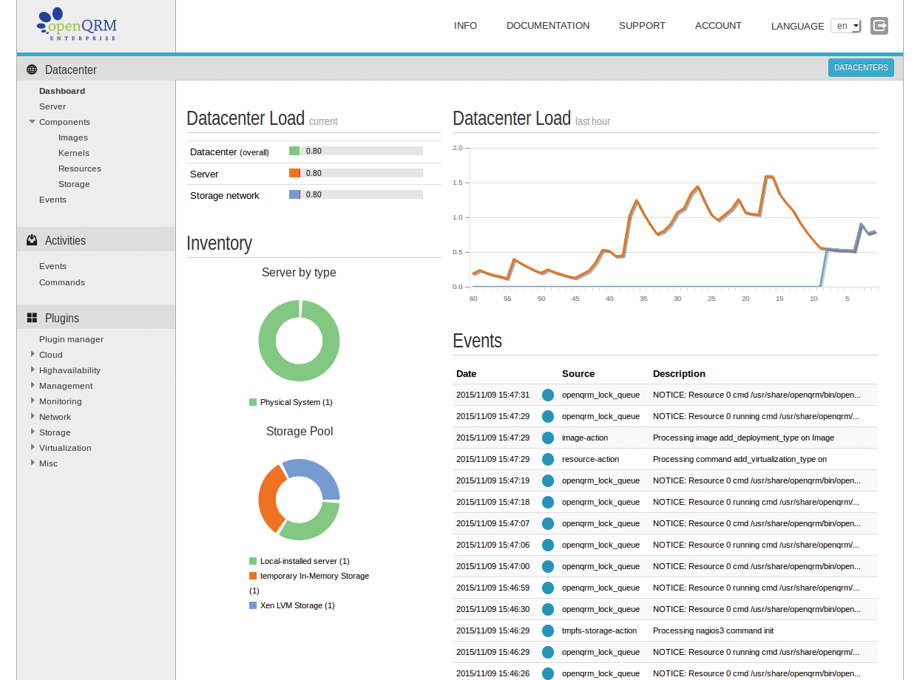This screenshot has width=920, height=680.
Task: Click the Storage Pool donut chart
Action: click(299, 499)
